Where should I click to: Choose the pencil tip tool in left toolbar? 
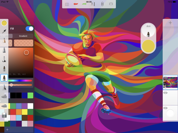coord(4,41)
